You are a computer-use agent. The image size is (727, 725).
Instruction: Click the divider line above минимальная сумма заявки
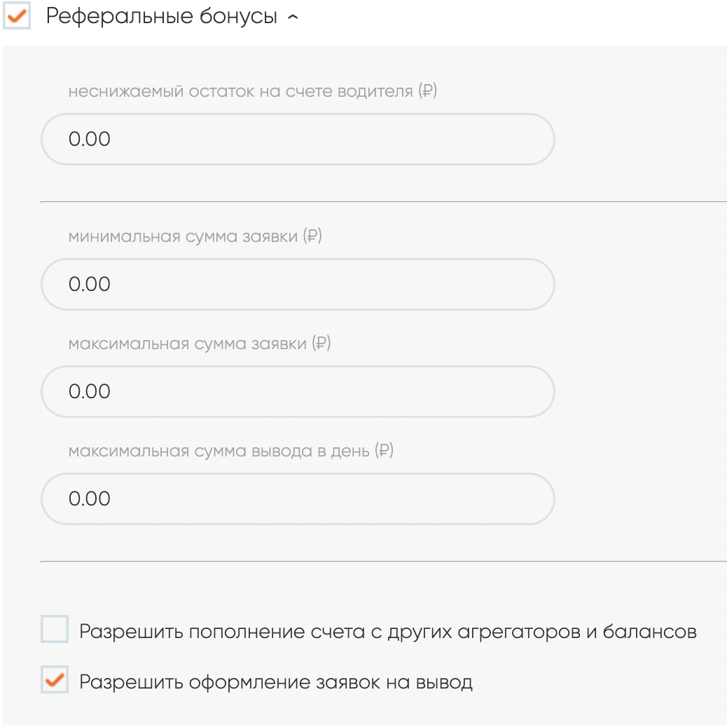coord(383,202)
